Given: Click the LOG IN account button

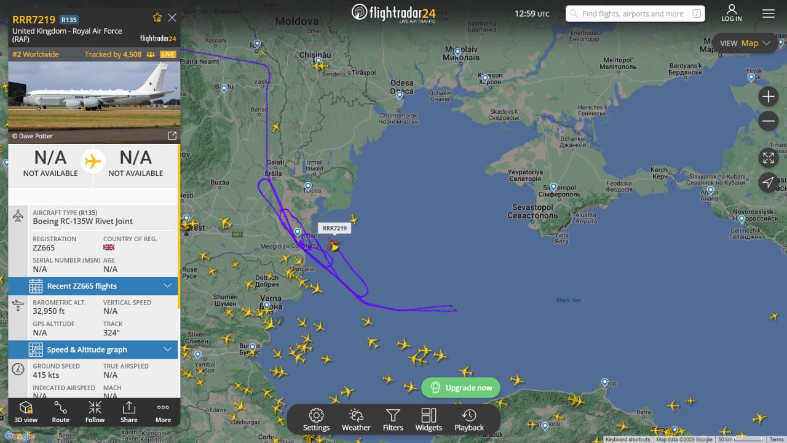Looking at the screenshot, I should 732,14.
